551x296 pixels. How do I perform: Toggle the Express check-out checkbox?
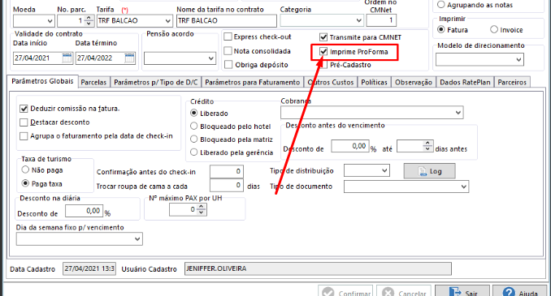pyautogui.click(x=228, y=36)
